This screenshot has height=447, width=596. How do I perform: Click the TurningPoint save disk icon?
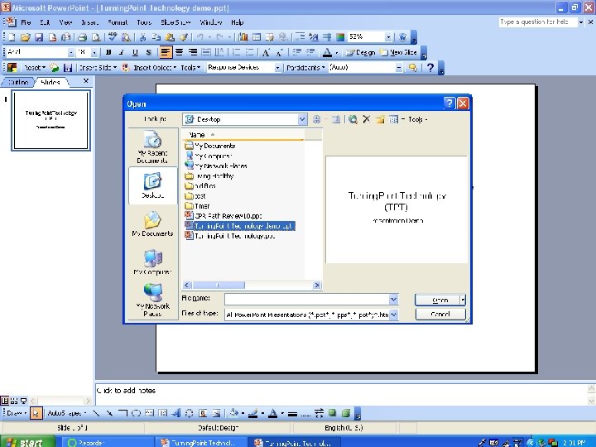pos(68,68)
